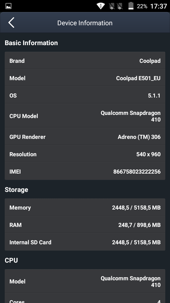Select the GPU Renderer Adreno row
The width and height of the screenshot is (170, 303).
tap(85, 136)
